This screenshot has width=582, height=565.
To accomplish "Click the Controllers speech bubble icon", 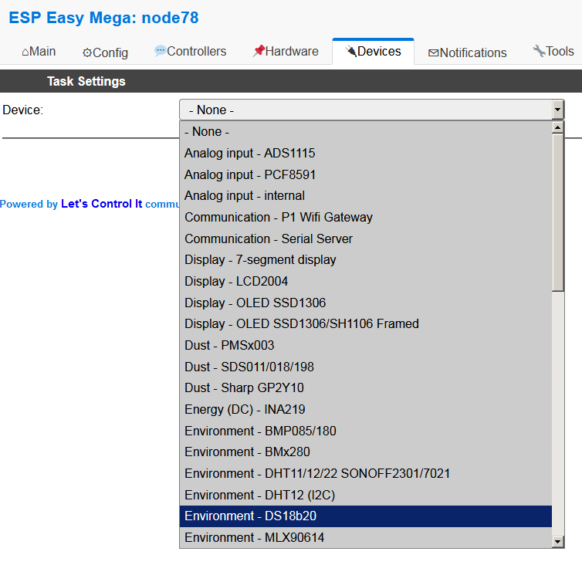I will [160, 52].
